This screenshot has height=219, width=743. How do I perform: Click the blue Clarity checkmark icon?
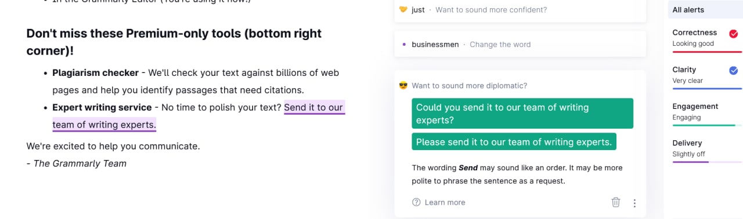734,70
